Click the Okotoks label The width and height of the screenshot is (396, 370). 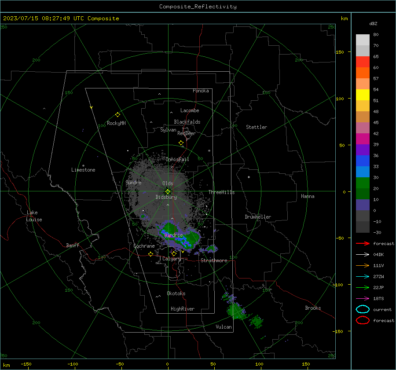176,293
